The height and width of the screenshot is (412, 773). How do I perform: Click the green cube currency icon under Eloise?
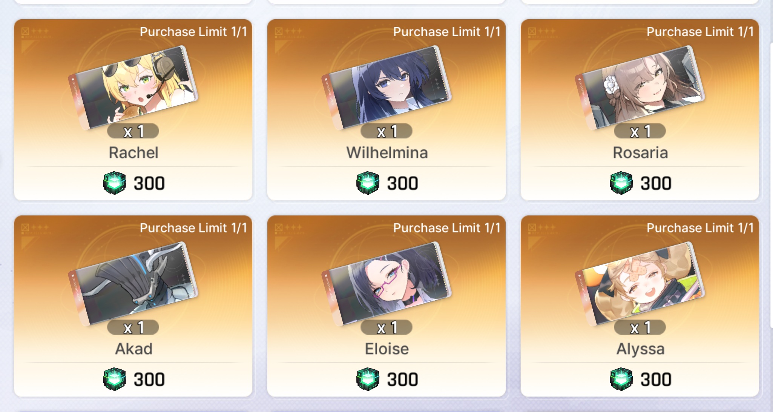click(x=368, y=380)
